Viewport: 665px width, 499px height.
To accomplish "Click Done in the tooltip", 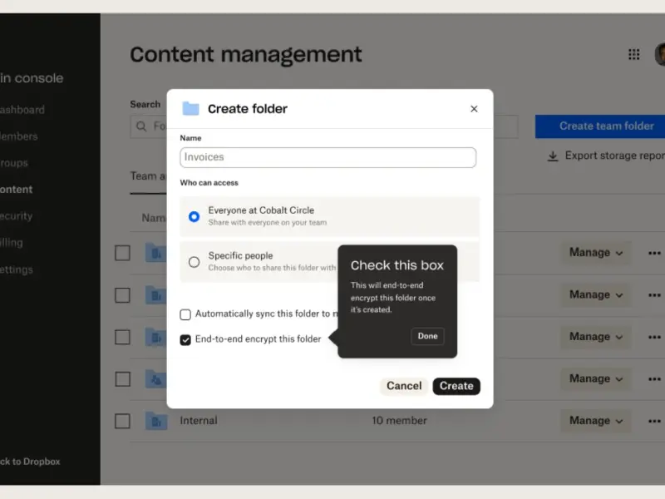I will click(x=427, y=336).
